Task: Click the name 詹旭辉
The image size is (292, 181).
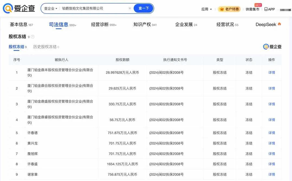Action: tap(33, 154)
